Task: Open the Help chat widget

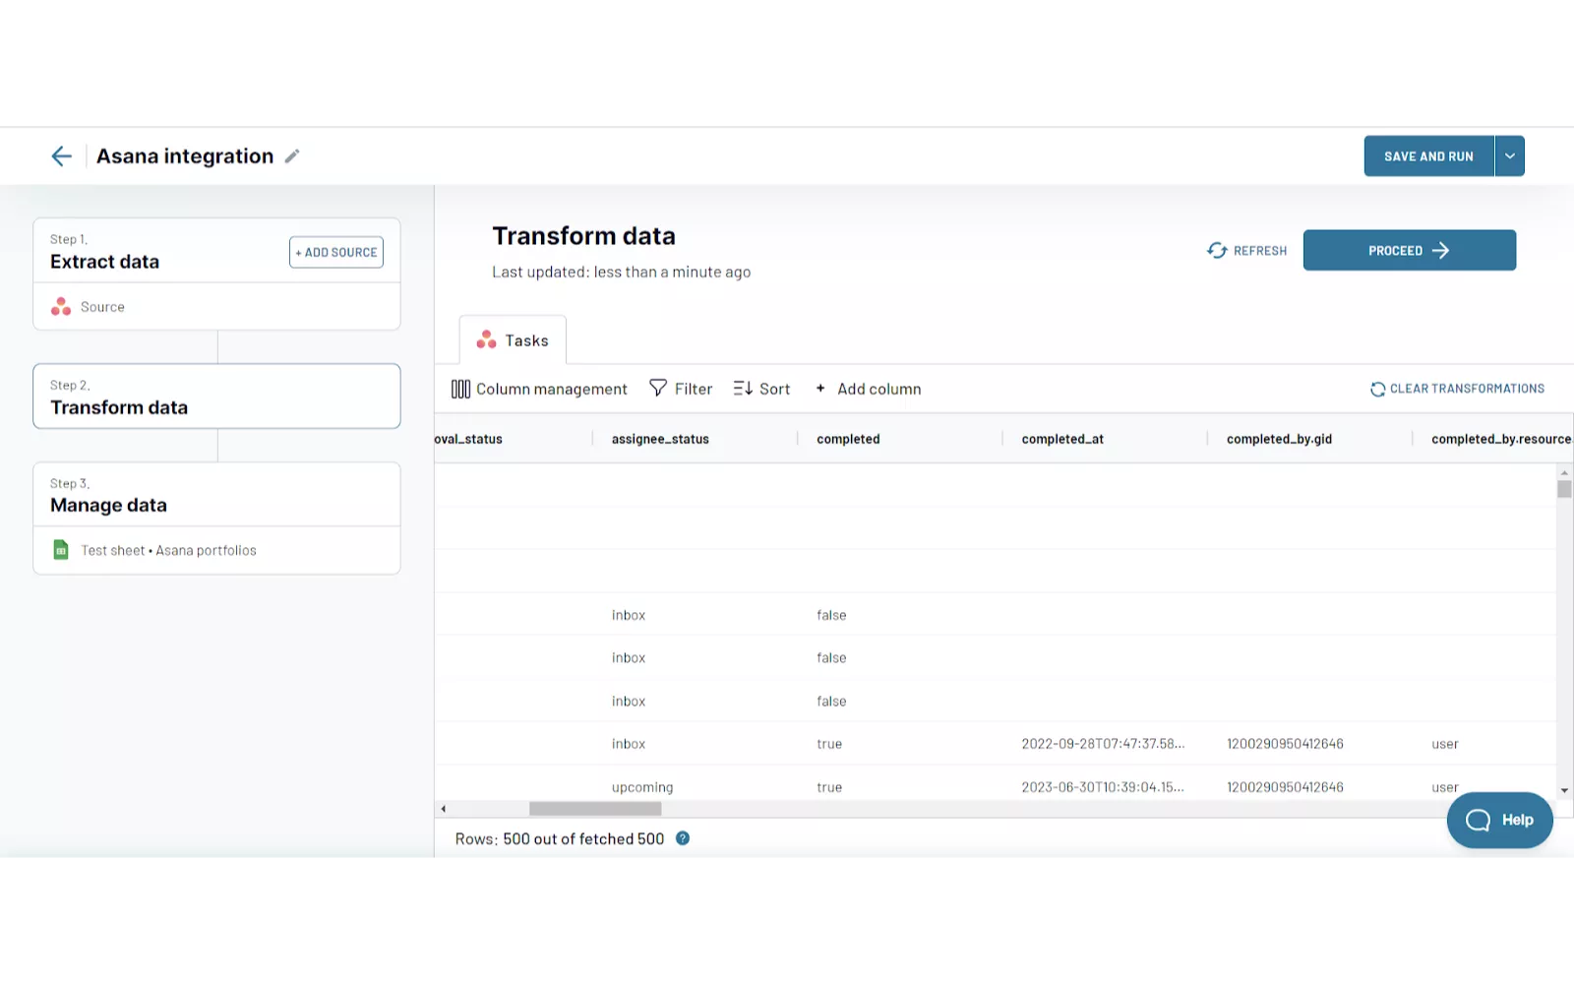Action: (1499, 820)
